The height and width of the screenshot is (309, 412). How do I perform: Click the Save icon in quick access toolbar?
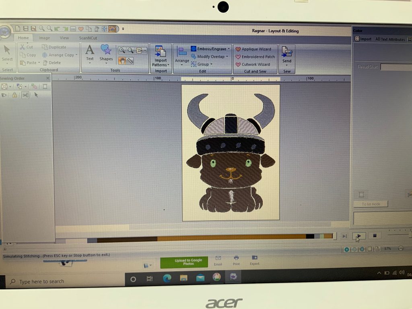point(25,29)
